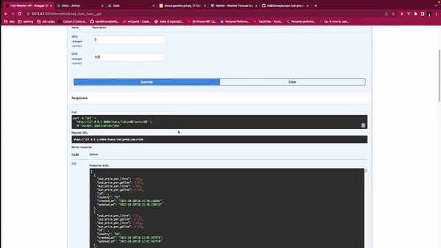Open the TrackTribe YouTube bookmark
This screenshot has width=441, height=248.
[268, 21]
